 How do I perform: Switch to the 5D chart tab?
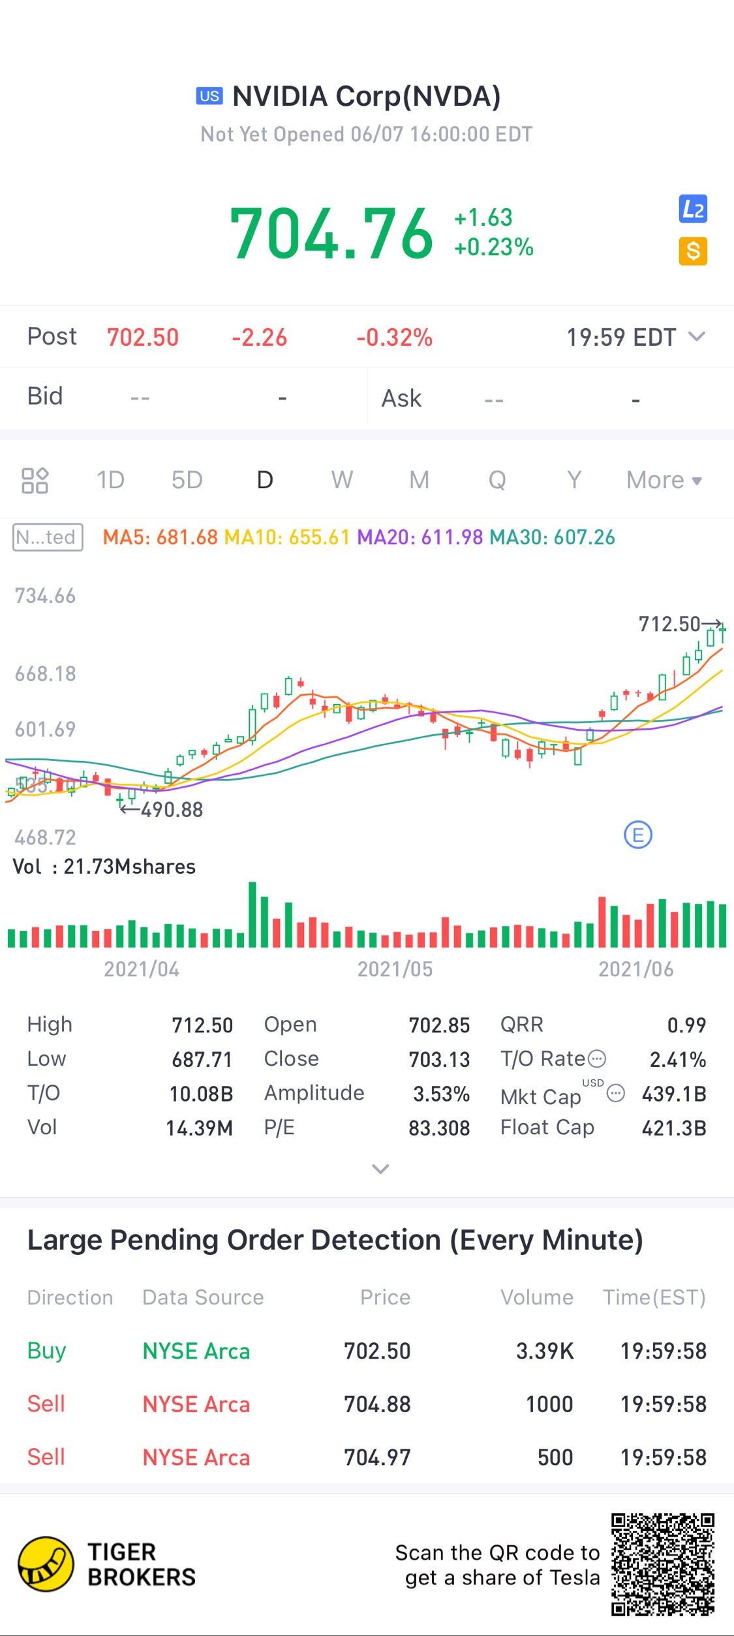(187, 480)
